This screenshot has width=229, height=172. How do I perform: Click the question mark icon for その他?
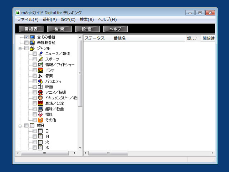40,120
